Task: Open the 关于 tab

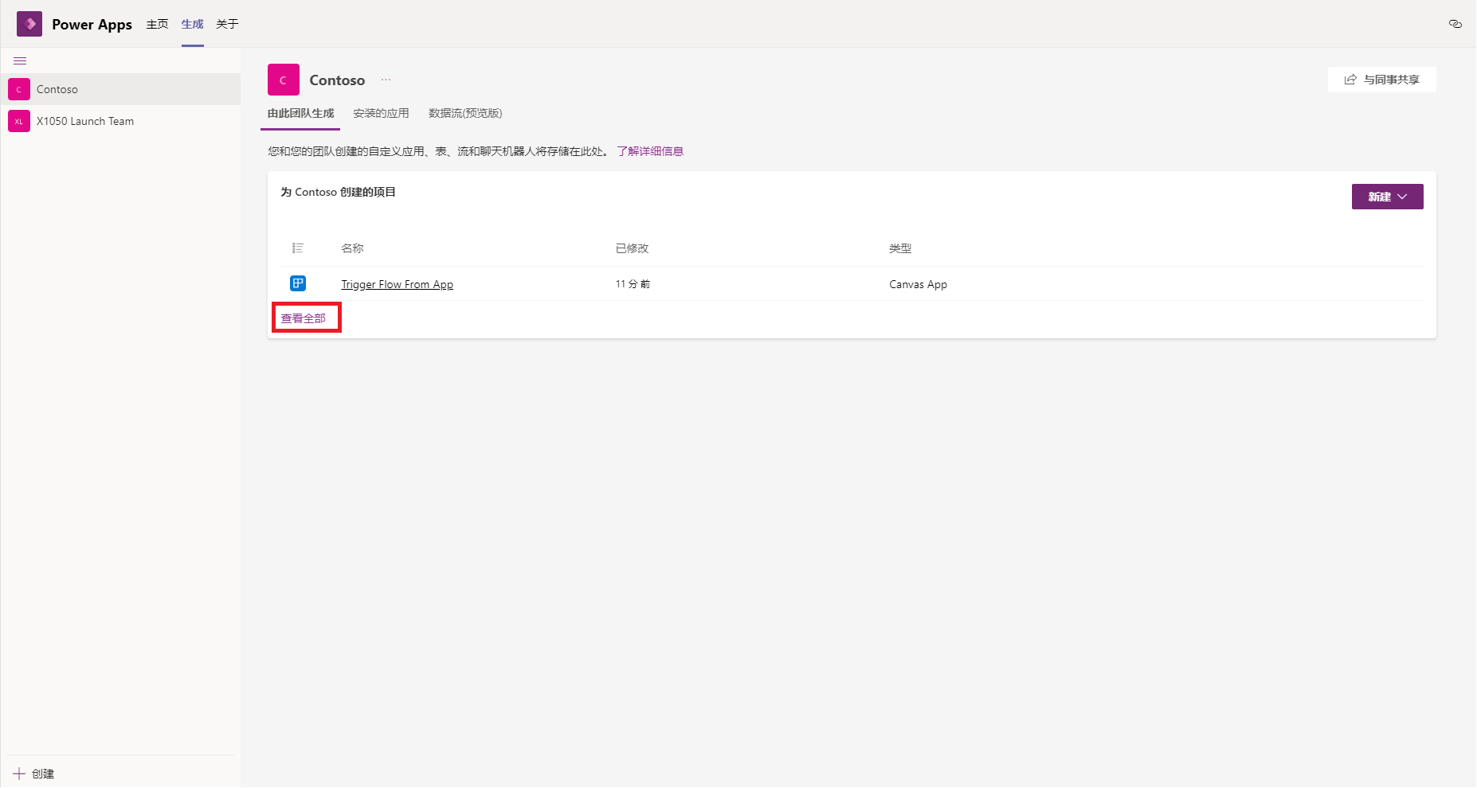Action: tap(227, 24)
